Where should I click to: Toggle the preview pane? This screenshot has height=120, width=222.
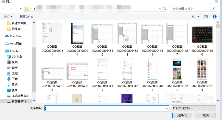click(x=206, y=17)
